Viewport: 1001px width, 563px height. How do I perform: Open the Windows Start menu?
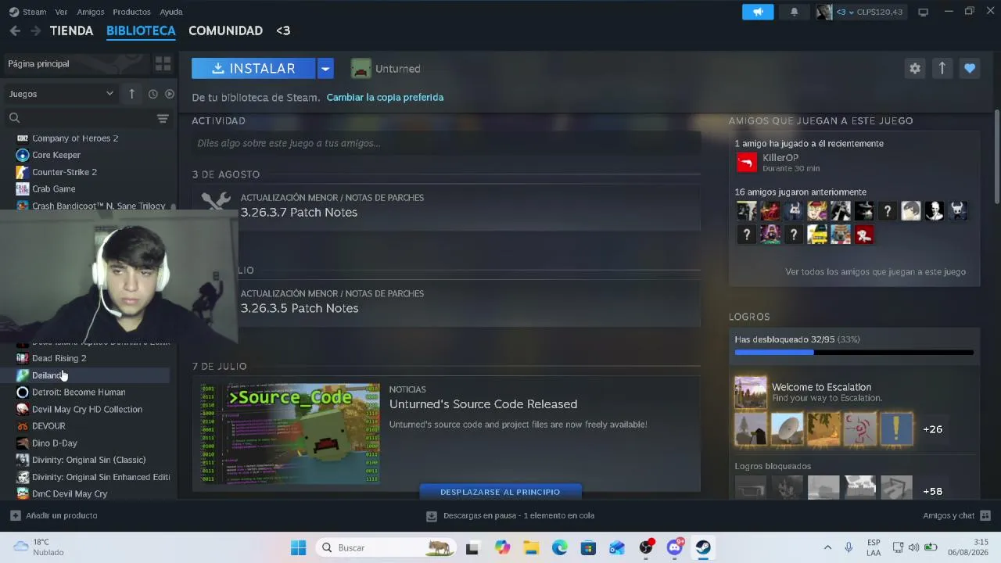pyautogui.click(x=298, y=547)
